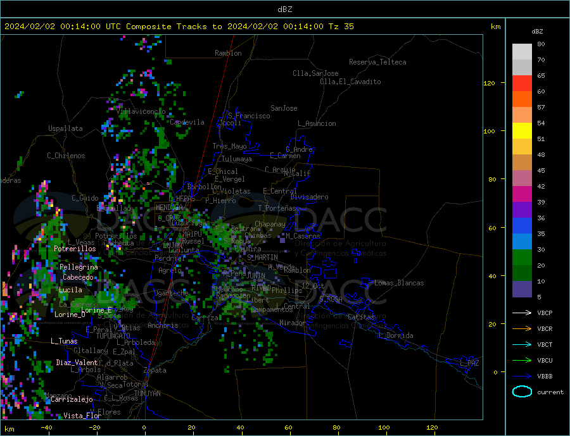Viewport: 570px width, 436px height.
Task: Click the 'dBZ' title at top
Action: pos(284,9)
